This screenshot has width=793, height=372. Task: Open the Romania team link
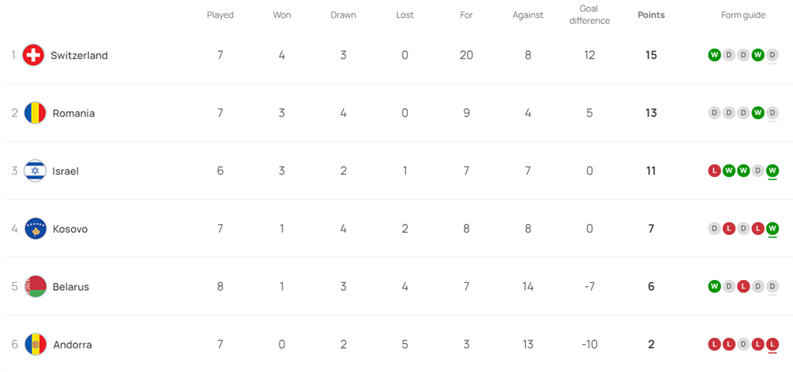[74, 114]
